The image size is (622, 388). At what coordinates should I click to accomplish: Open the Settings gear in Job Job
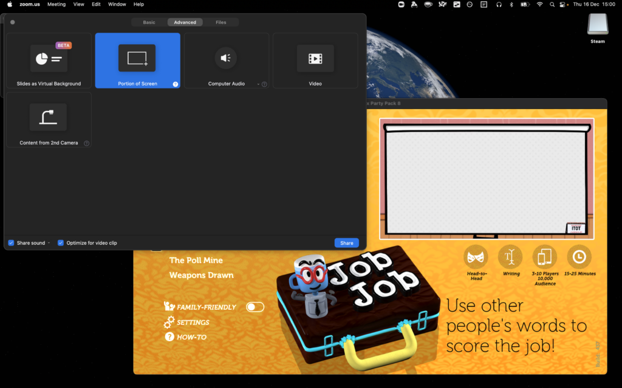tap(169, 322)
